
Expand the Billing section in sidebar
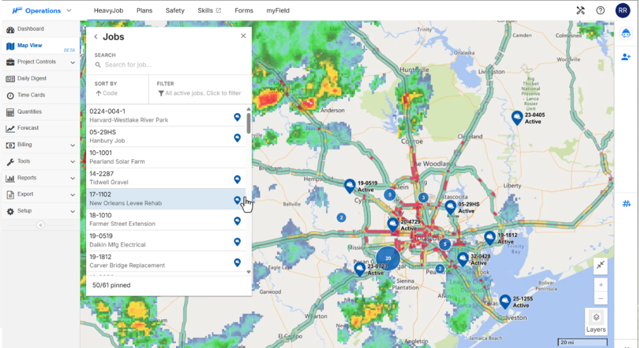coord(72,145)
